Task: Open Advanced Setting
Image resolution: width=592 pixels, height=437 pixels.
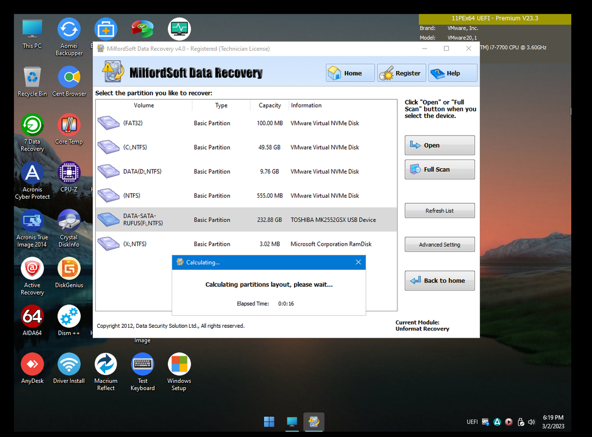Action: (440, 245)
